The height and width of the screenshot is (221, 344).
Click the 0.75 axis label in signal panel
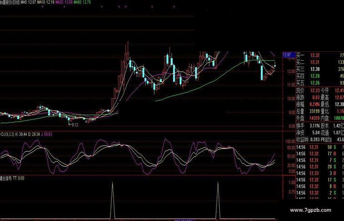(x=292, y=192)
